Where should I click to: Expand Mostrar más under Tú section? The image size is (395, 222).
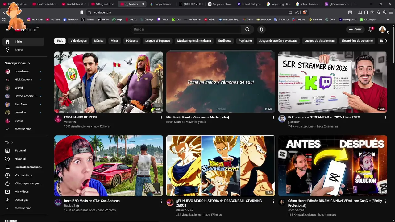click(23, 208)
